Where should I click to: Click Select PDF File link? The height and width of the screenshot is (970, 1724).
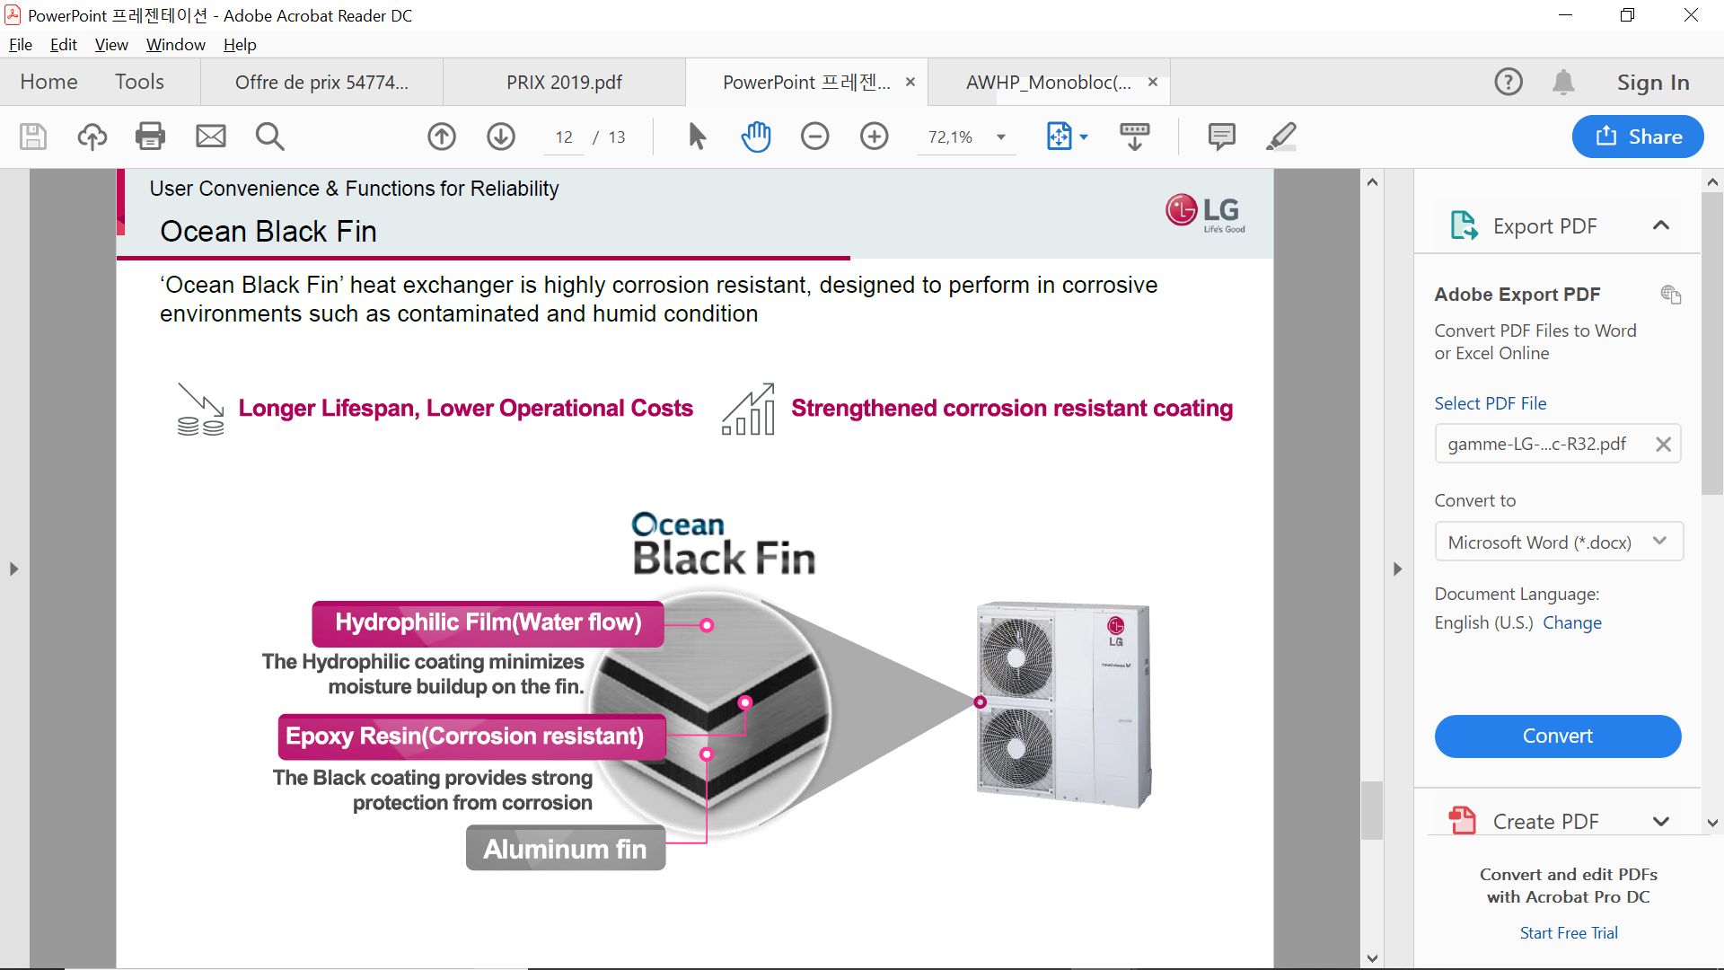point(1491,403)
